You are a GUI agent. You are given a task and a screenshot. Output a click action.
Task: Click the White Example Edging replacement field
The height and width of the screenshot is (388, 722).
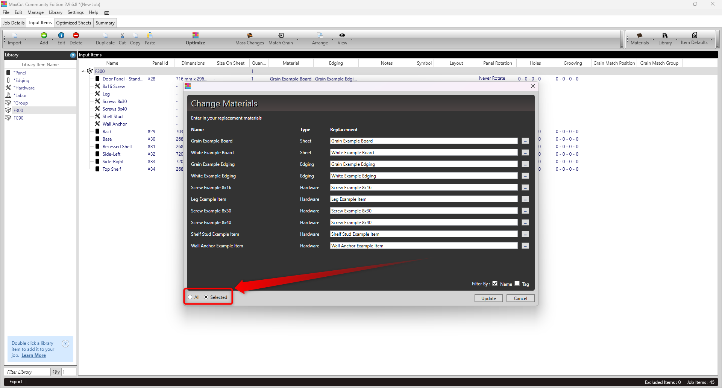[424, 176]
